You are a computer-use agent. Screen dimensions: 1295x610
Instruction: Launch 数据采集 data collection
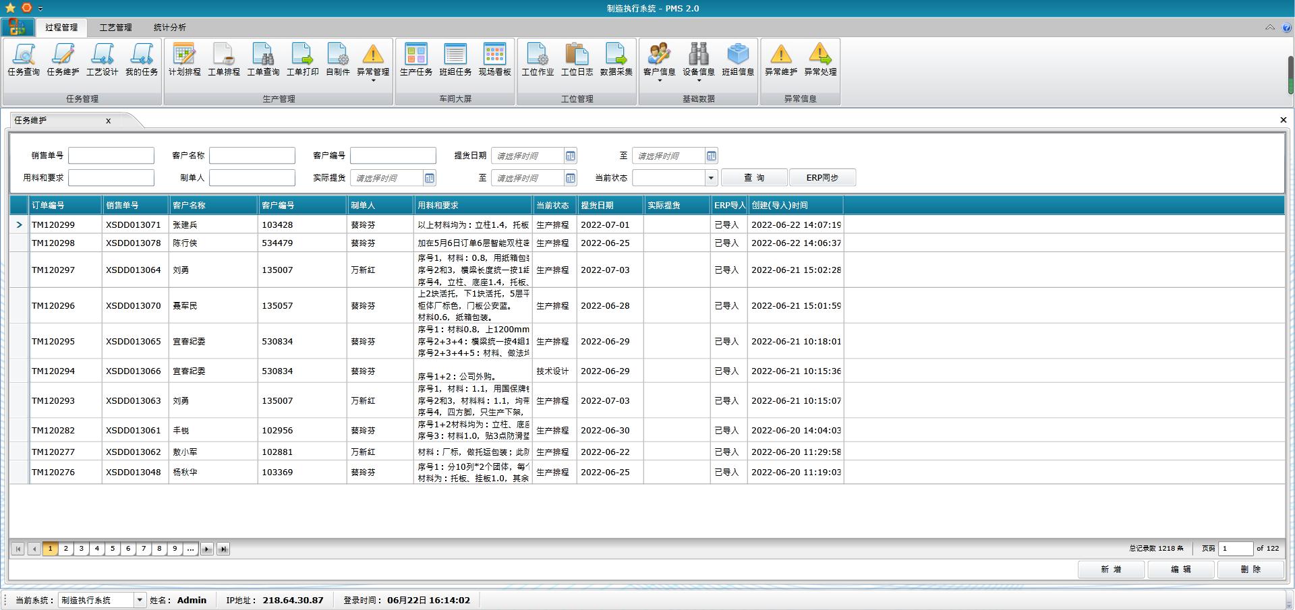(x=616, y=59)
